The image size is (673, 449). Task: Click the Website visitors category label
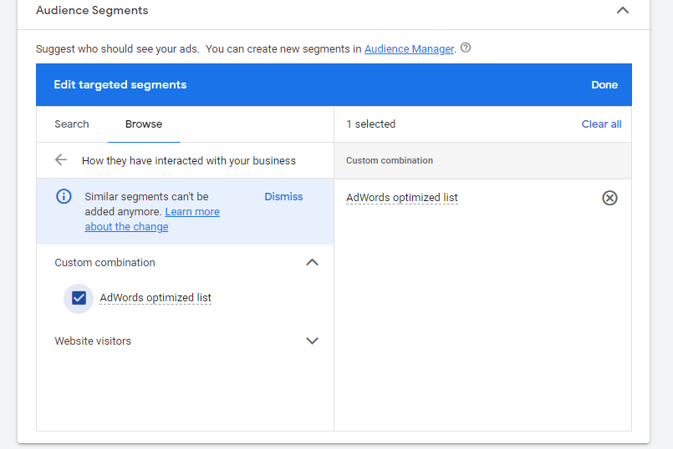93,341
